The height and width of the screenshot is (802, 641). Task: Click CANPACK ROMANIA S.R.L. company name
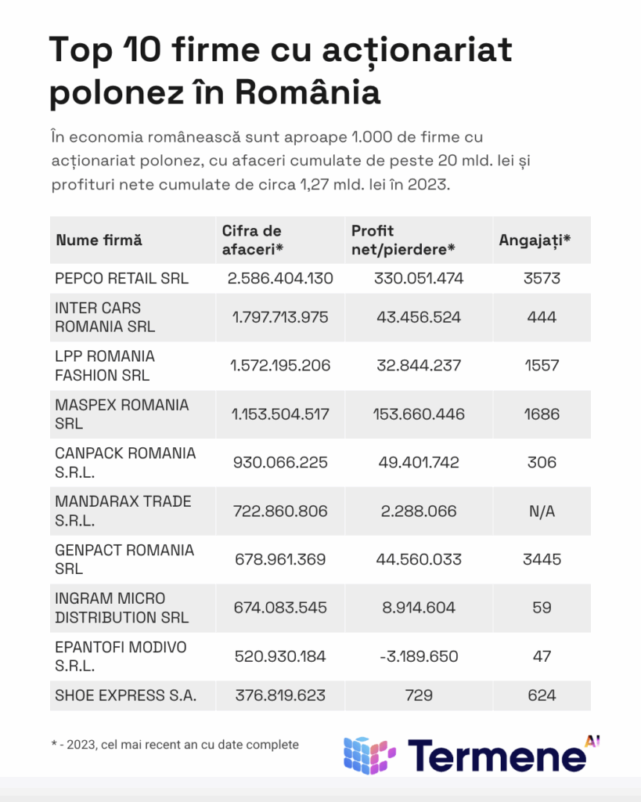pos(125,462)
